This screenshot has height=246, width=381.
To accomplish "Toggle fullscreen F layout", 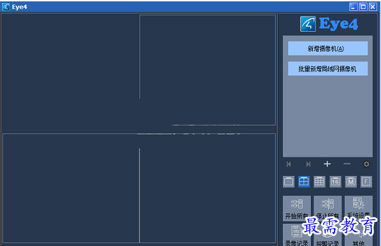I will (366, 182).
